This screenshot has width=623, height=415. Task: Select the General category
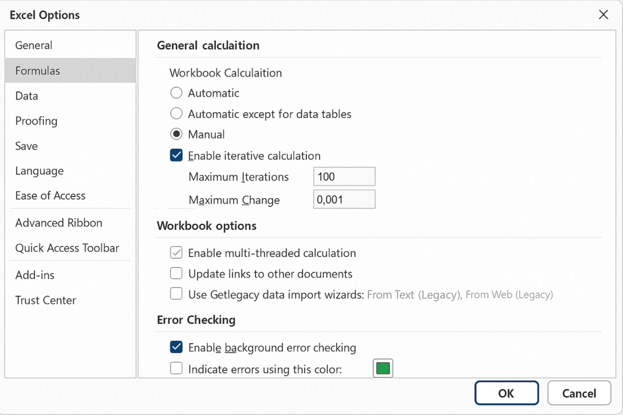[x=34, y=46]
